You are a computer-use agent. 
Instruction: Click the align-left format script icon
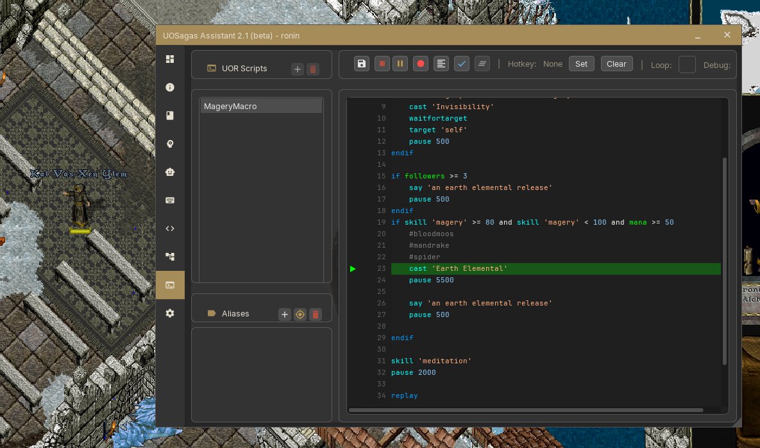click(x=441, y=64)
